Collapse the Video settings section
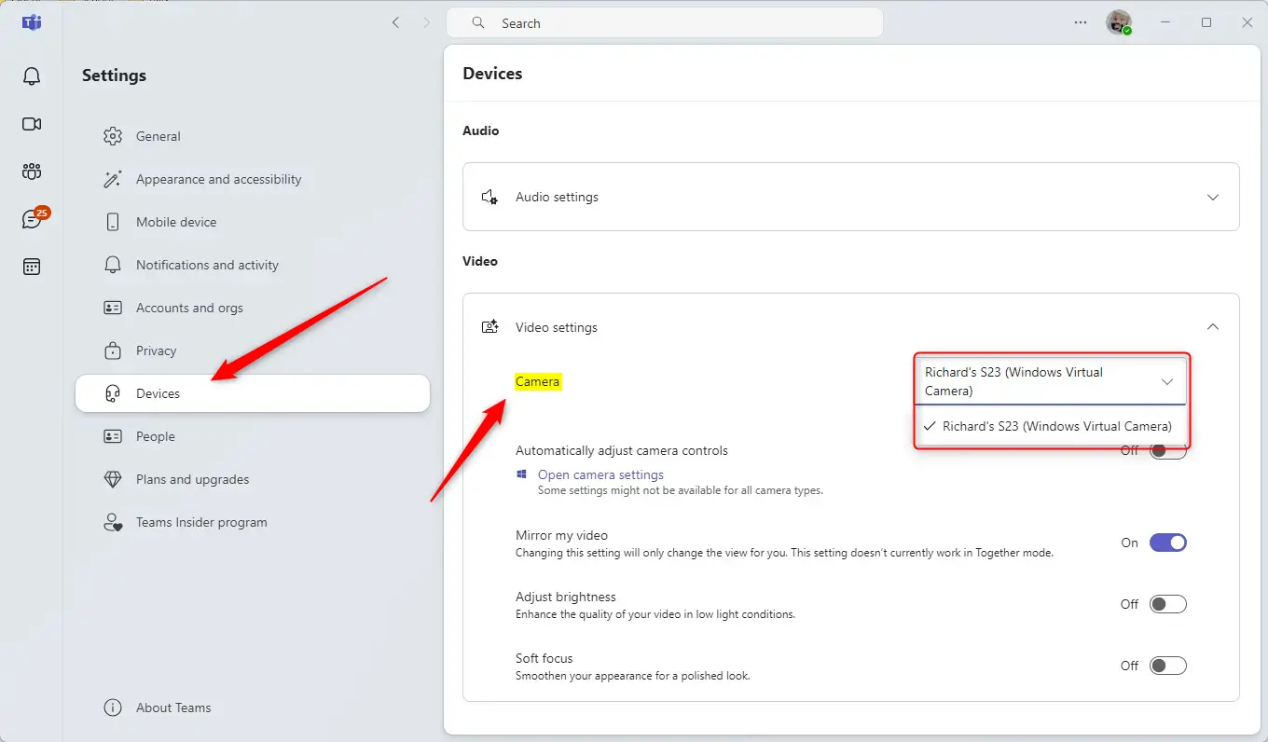 1212,327
